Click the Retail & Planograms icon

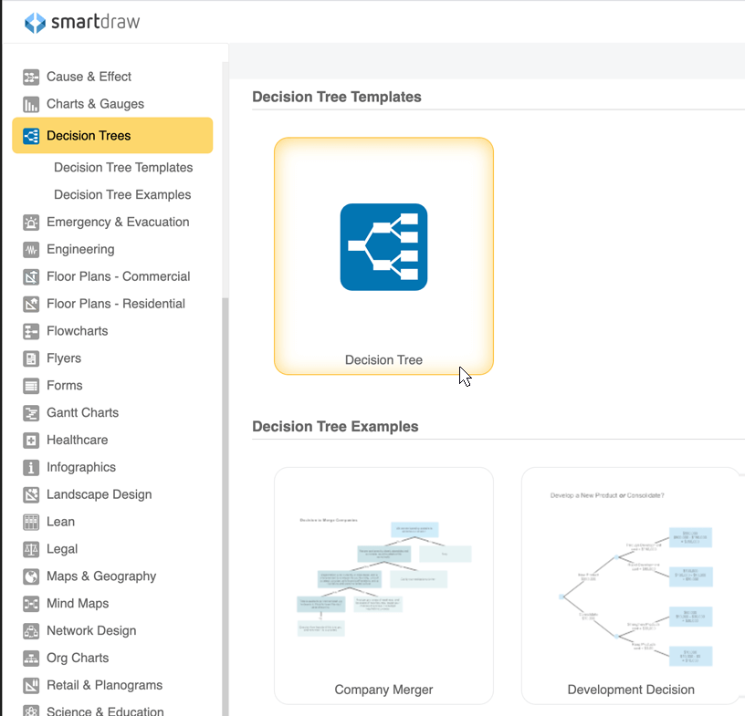(31, 686)
